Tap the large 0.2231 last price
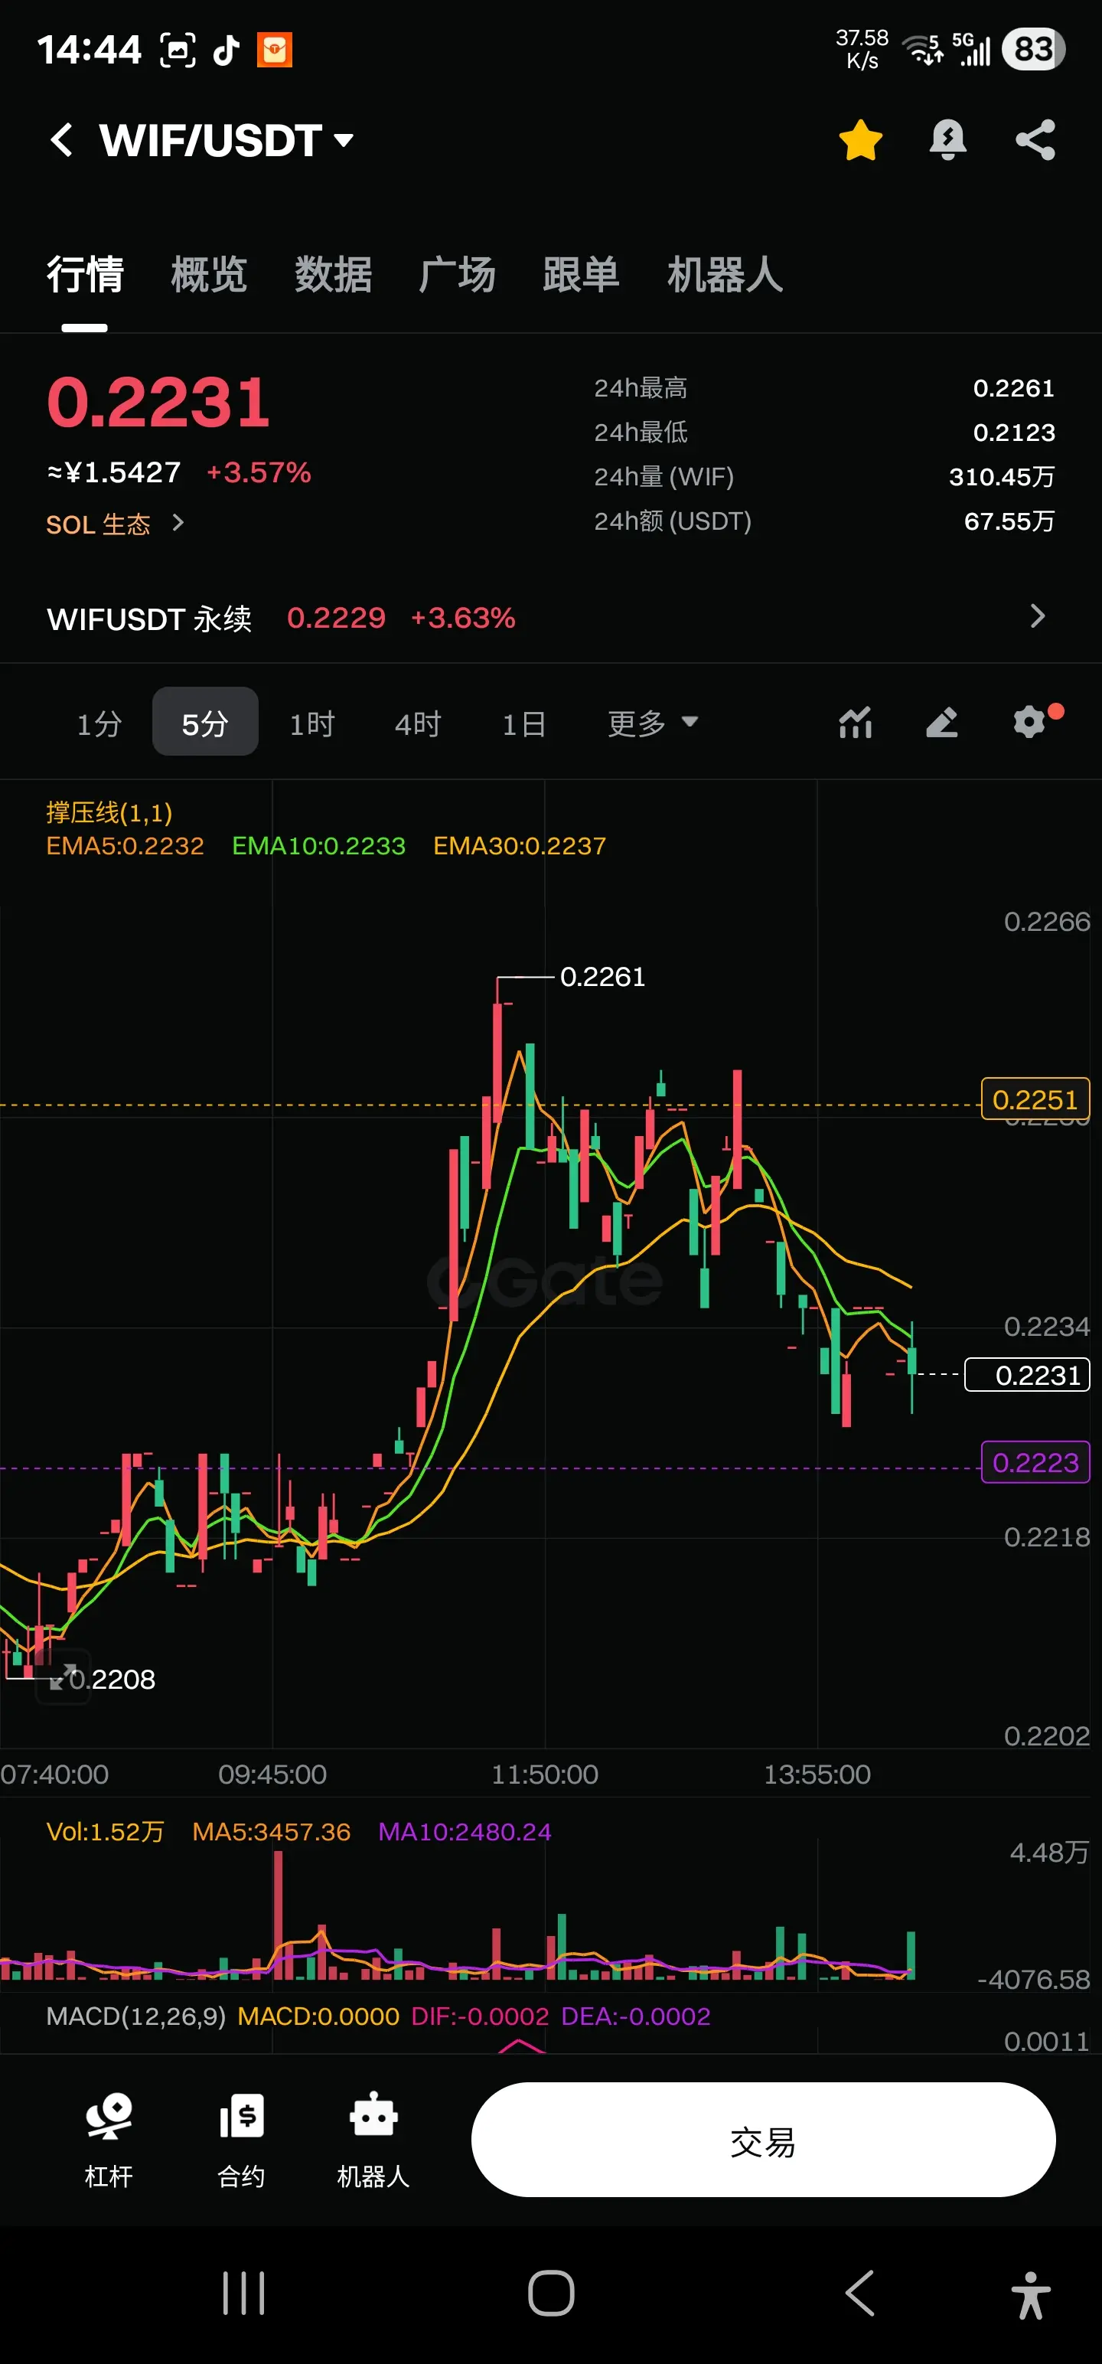The width and height of the screenshot is (1102, 2364). click(158, 402)
